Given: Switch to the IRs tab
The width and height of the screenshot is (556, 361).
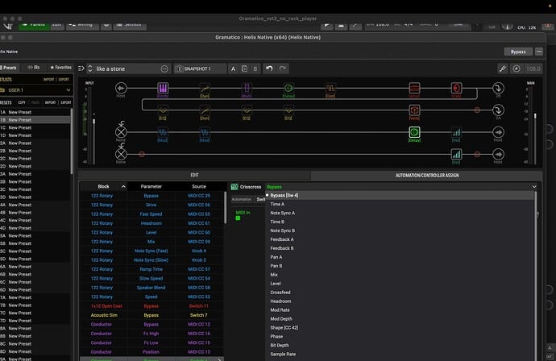Looking at the screenshot, I should [34, 68].
